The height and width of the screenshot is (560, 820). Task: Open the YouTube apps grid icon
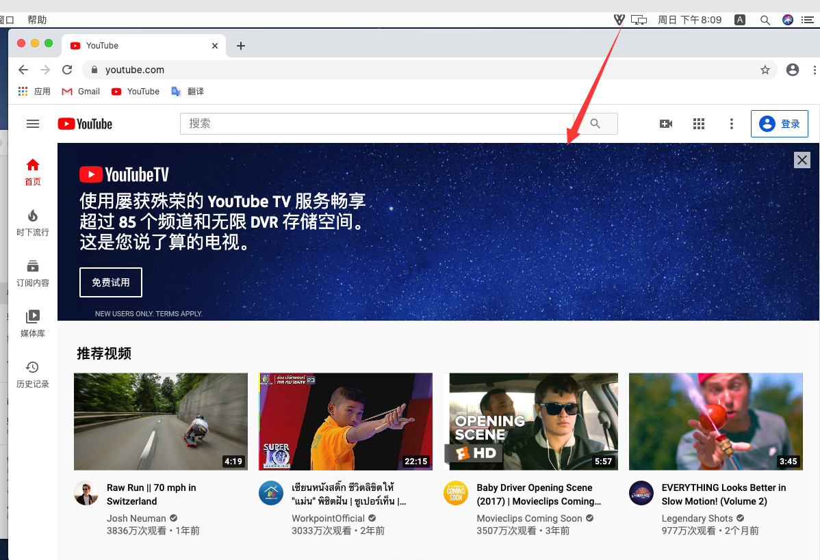[x=699, y=124]
